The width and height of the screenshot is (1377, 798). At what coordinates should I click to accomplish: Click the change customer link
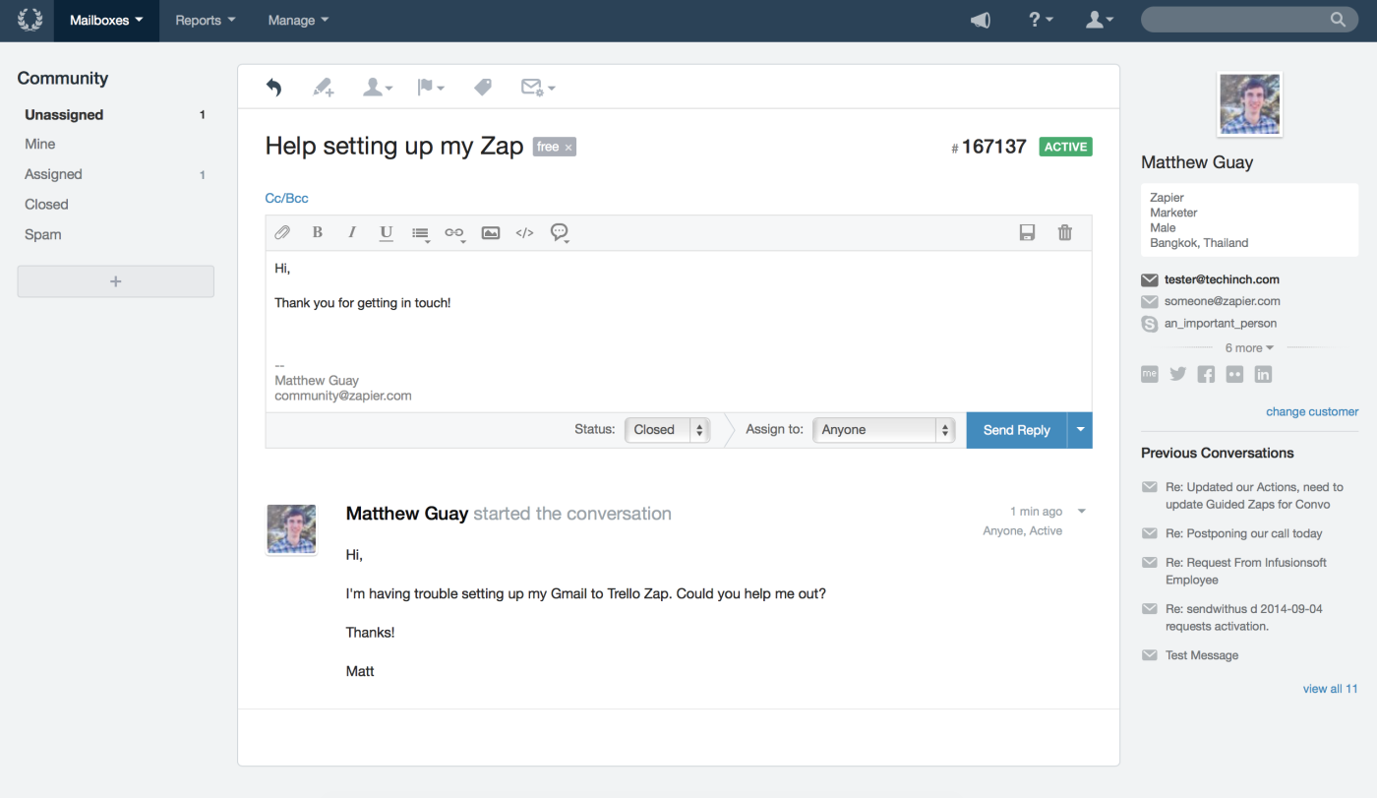(1312, 411)
